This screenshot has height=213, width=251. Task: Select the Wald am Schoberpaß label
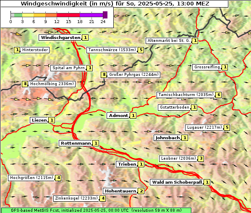click(x=177, y=182)
